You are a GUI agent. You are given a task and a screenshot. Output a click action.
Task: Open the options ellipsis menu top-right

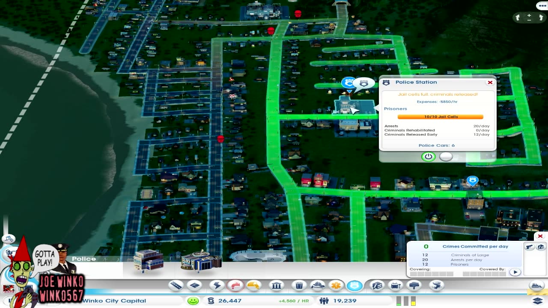[x=542, y=6]
